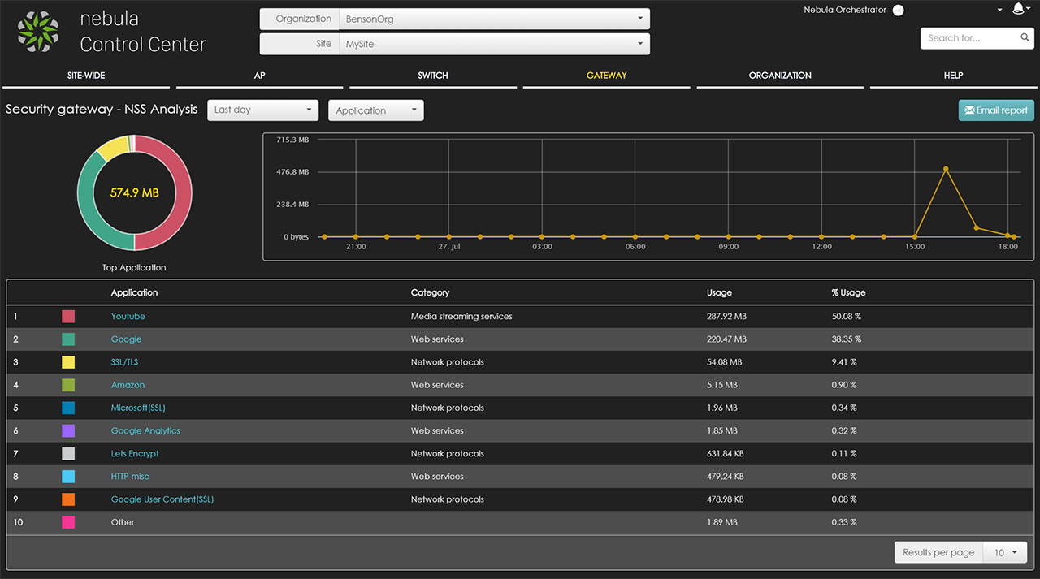
Task: Click the Media streaming services category cell
Action: 461,316
